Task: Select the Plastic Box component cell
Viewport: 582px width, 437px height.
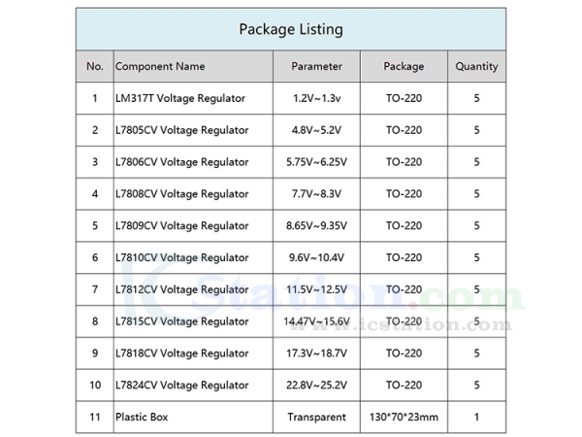Action: [x=142, y=418]
